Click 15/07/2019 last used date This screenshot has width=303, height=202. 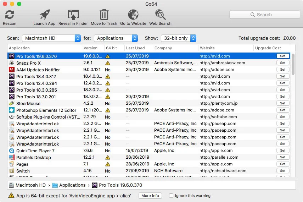click(137, 151)
